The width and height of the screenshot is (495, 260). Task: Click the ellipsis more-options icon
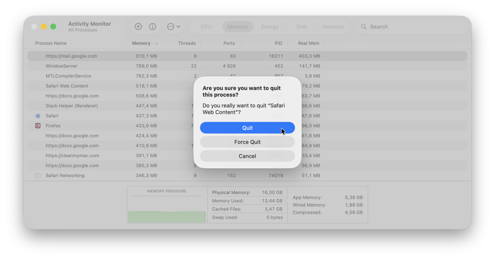point(171,26)
